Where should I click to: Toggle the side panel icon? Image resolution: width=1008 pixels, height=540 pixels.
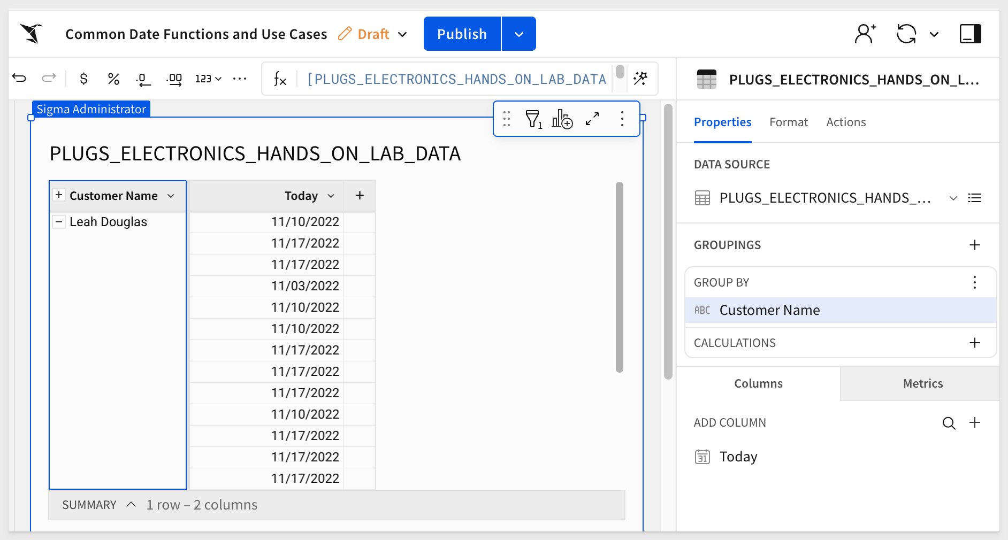[x=970, y=34]
